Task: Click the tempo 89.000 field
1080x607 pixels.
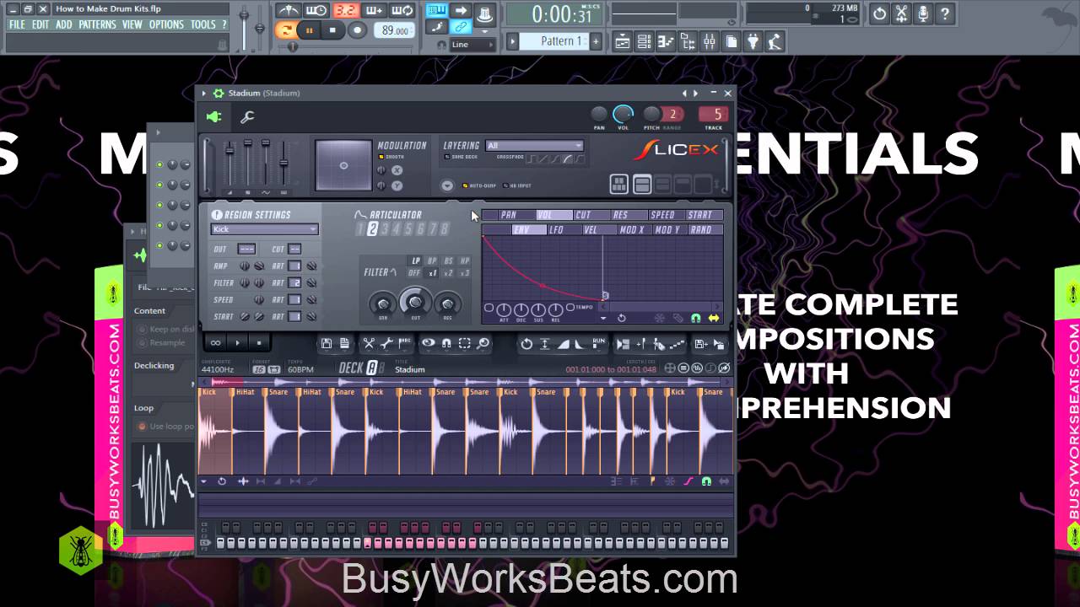Action: (393, 30)
